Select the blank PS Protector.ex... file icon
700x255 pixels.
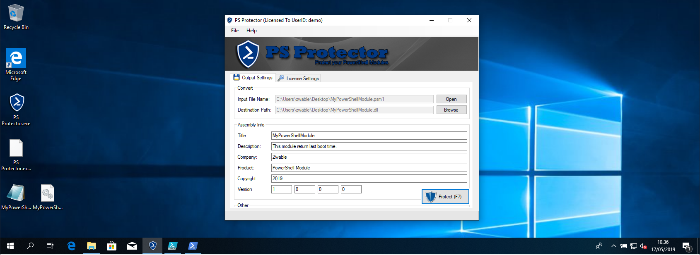[16, 155]
